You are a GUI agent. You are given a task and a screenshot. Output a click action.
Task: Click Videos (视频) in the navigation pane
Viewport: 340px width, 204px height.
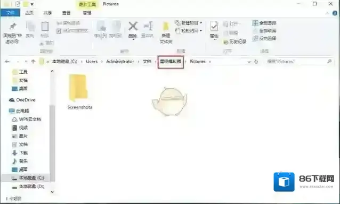20,127
